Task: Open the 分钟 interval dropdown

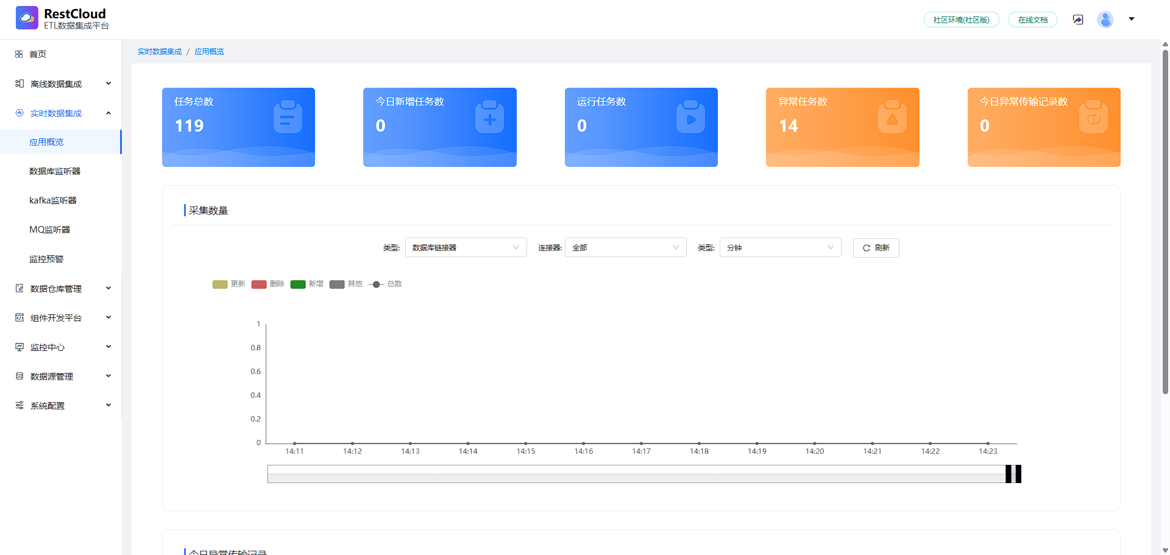Action: point(781,247)
